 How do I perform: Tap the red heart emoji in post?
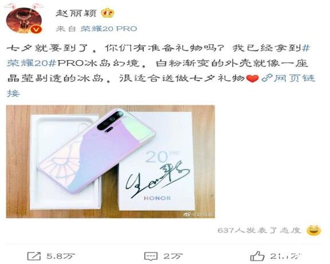252,79
